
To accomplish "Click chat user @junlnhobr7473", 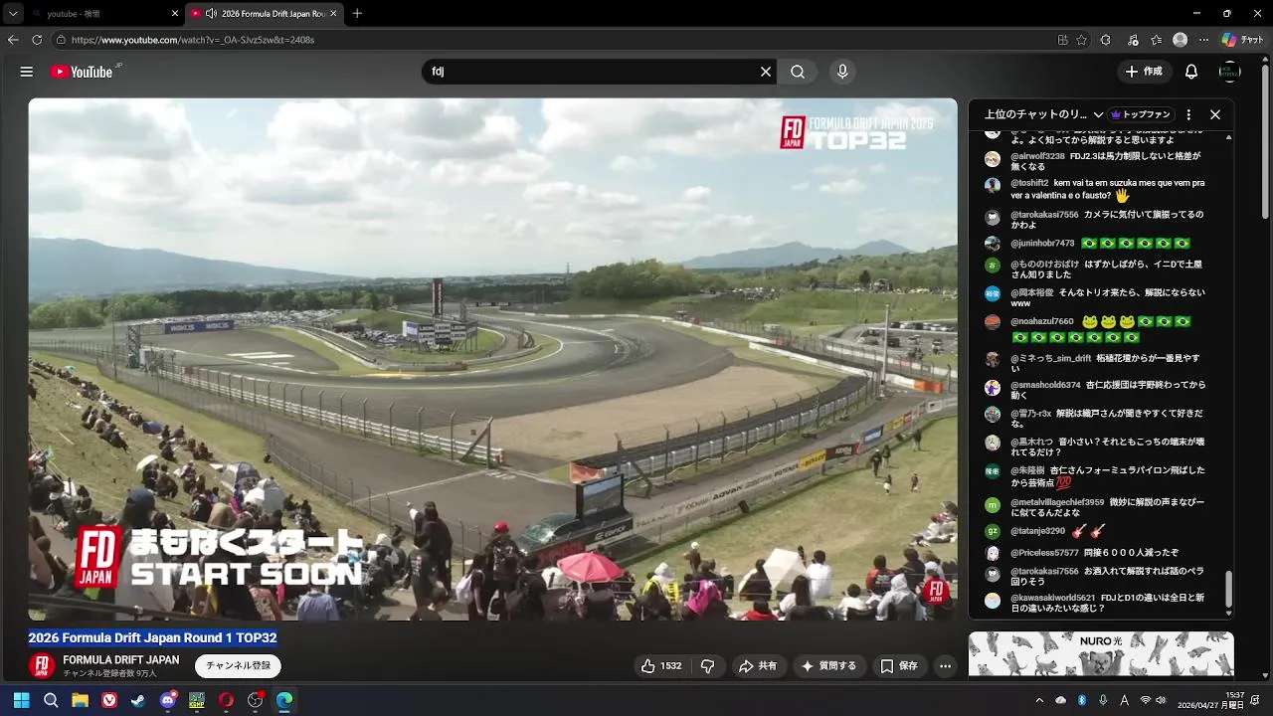I will 1042,243.
